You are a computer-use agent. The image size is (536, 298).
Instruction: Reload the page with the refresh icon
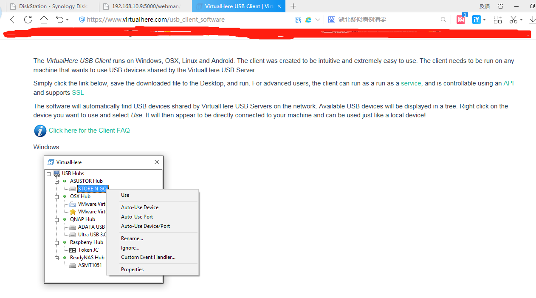click(x=28, y=20)
